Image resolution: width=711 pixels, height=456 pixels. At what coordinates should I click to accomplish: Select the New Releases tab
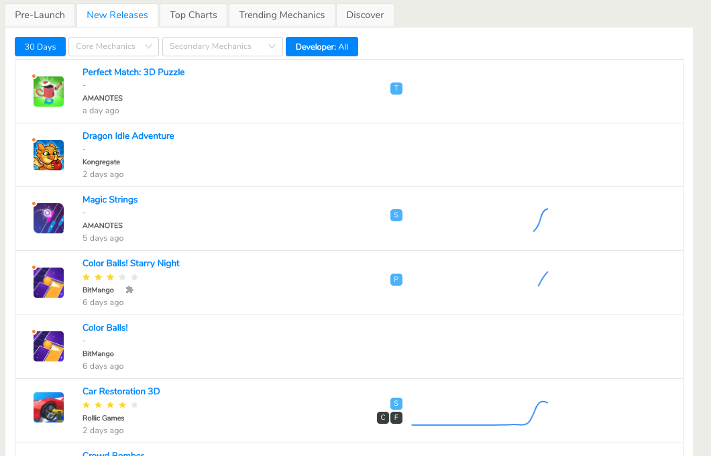point(117,15)
